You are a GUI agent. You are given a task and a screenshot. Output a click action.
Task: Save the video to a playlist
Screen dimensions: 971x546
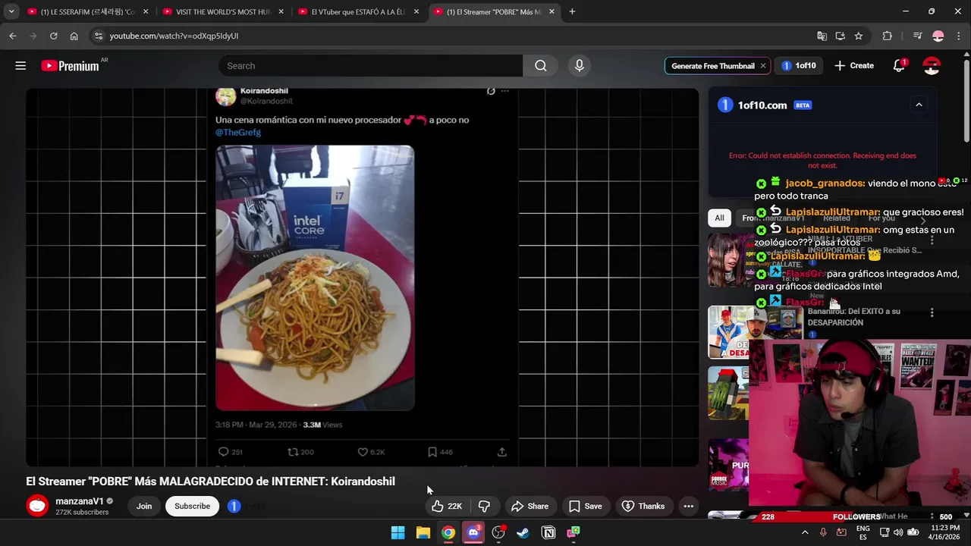coord(585,506)
